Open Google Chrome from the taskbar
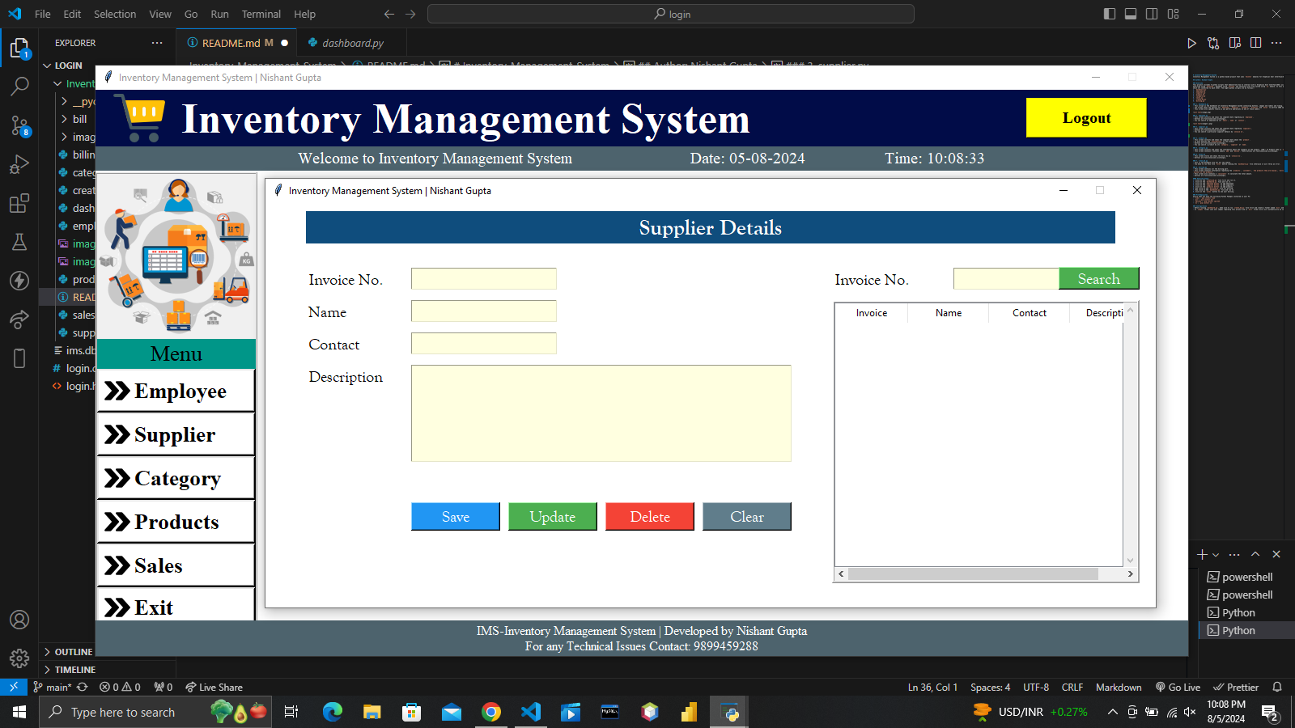The height and width of the screenshot is (728, 1295). pos(491,712)
